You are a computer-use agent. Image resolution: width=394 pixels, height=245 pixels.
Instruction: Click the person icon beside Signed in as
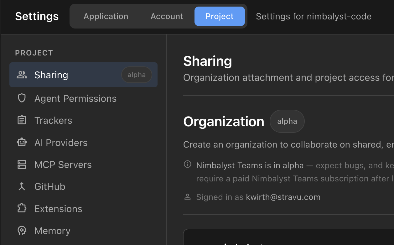(188, 197)
